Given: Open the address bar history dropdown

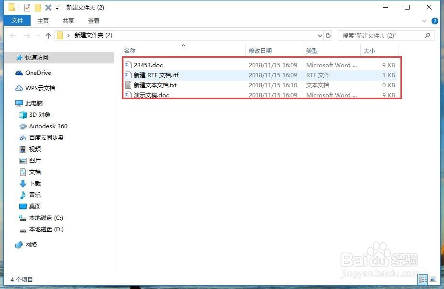Looking at the screenshot, I should (x=320, y=36).
